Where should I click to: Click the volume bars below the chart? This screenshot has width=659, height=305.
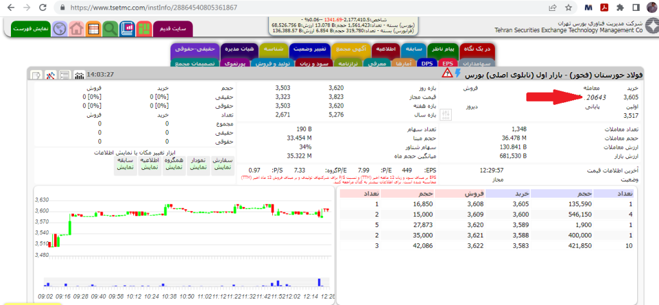pyautogui.click(x=188, y=282)
